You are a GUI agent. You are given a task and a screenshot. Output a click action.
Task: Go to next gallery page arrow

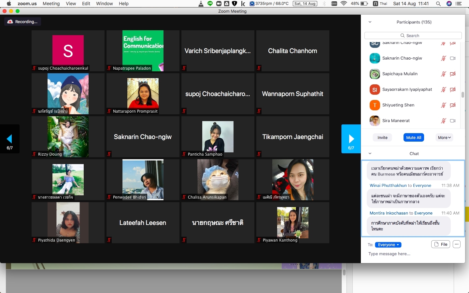[351, 139]
